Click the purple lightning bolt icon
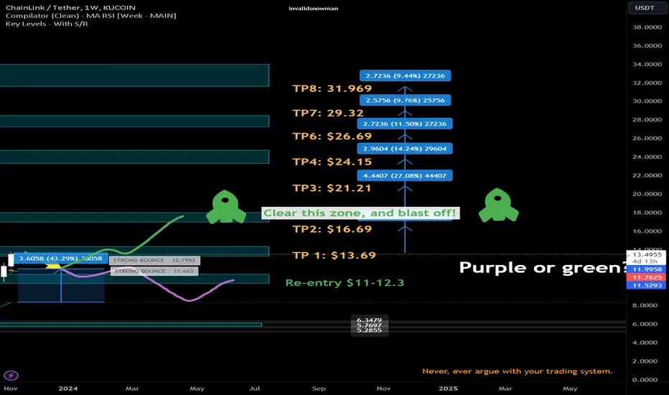The image size is (669, 395). [11, 376]
